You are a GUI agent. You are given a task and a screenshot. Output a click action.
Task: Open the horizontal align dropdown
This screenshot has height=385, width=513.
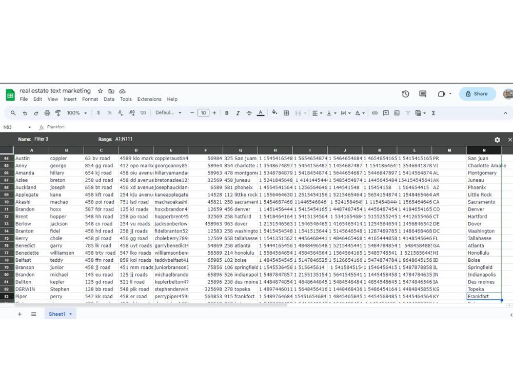point(317,113)
